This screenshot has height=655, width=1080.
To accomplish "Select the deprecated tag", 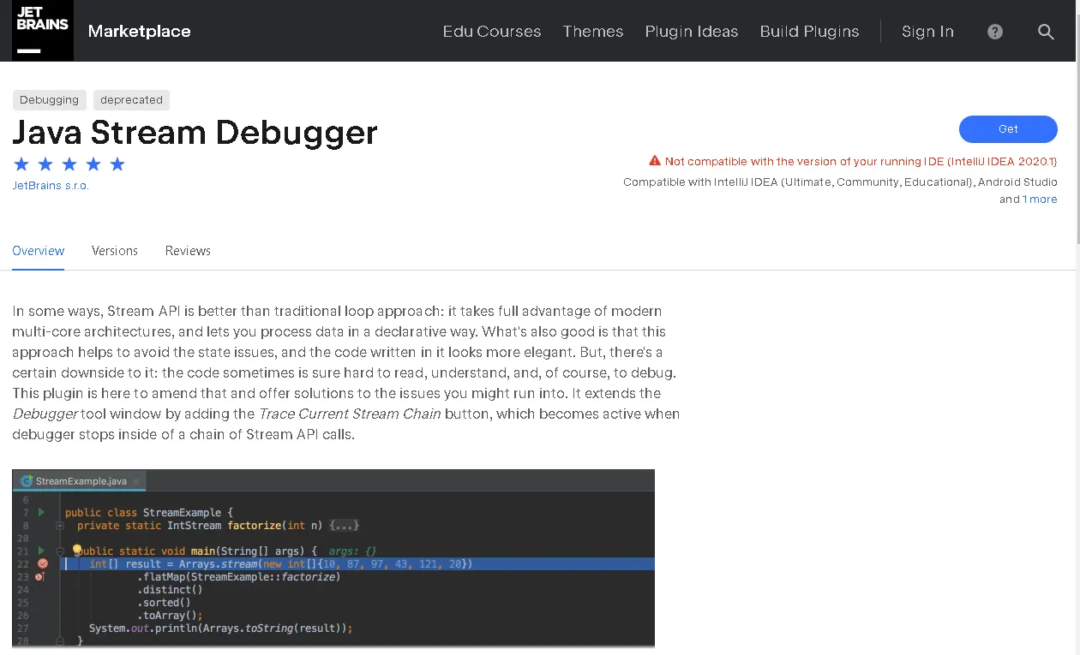I will click(131, 100).
